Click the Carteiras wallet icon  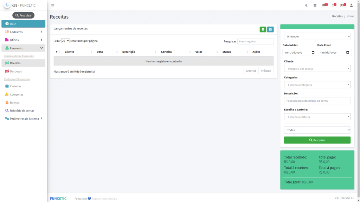7,86
